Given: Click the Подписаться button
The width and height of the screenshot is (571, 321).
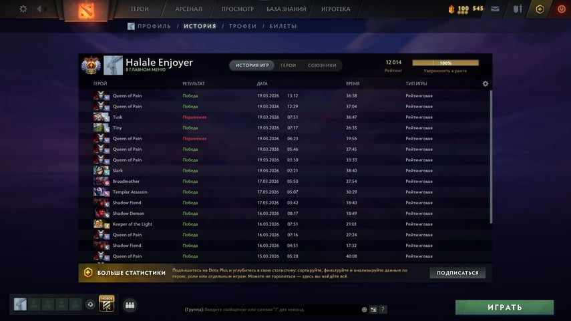Looking at the screenshot, I should [457, 273].
